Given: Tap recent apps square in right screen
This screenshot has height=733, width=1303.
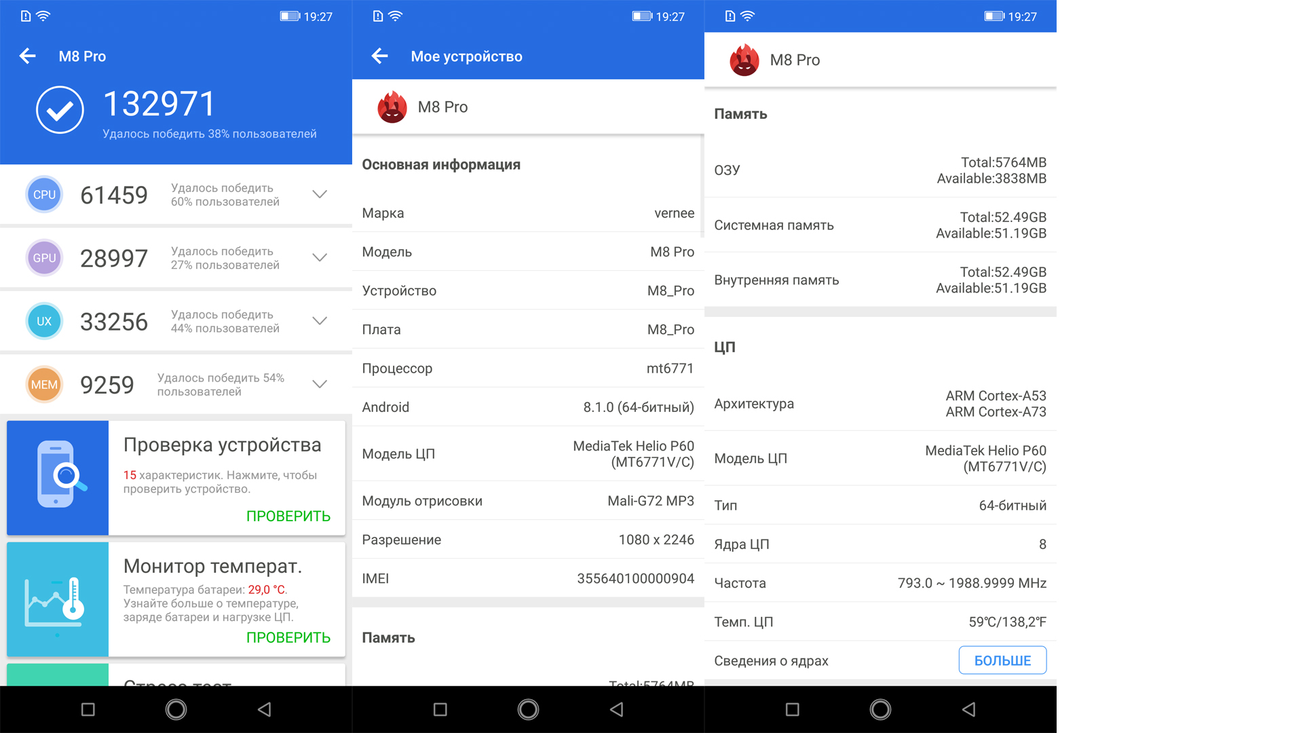Looking at the screenshot, I should 793,709.
